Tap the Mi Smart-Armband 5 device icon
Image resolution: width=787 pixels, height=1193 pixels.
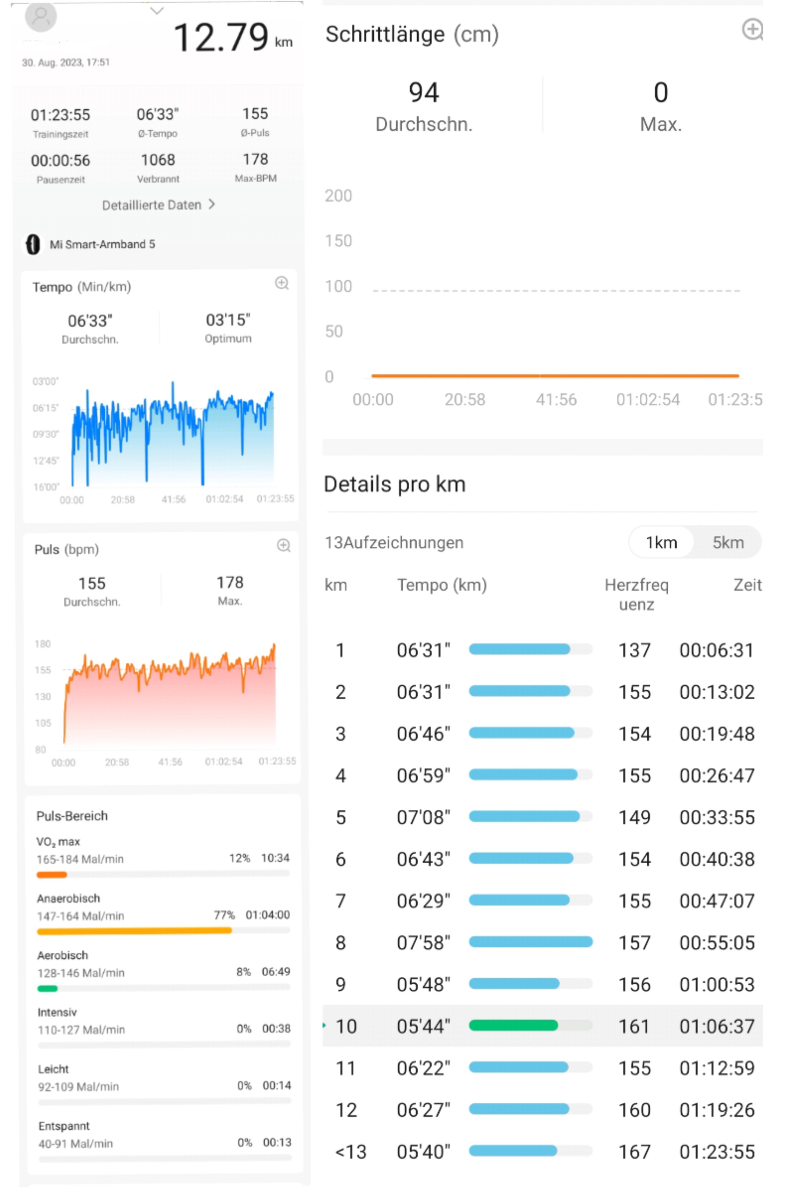(33, 245)
